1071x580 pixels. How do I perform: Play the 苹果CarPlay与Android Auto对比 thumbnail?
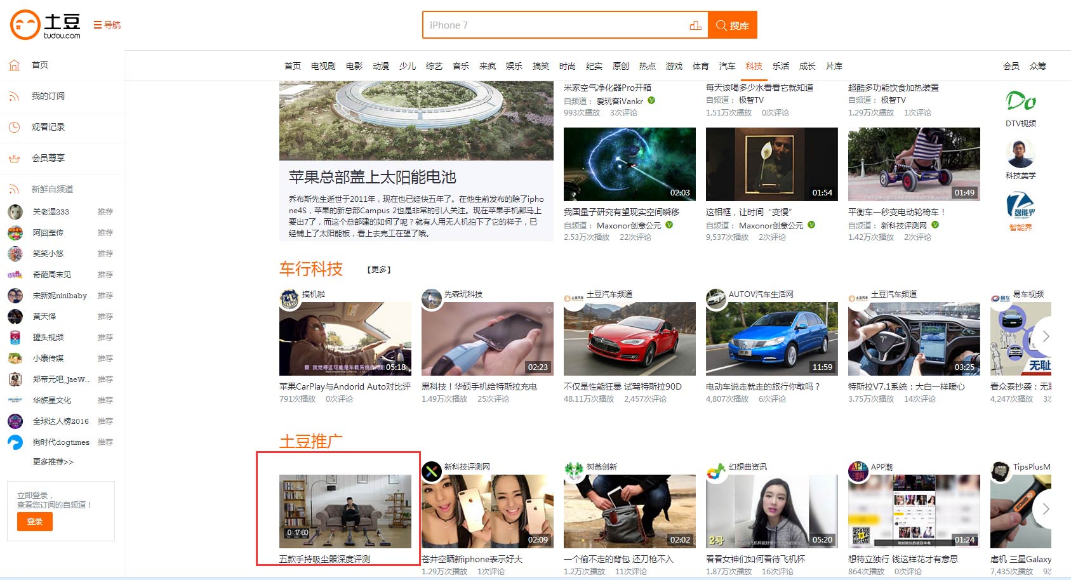tap(345, 339)
